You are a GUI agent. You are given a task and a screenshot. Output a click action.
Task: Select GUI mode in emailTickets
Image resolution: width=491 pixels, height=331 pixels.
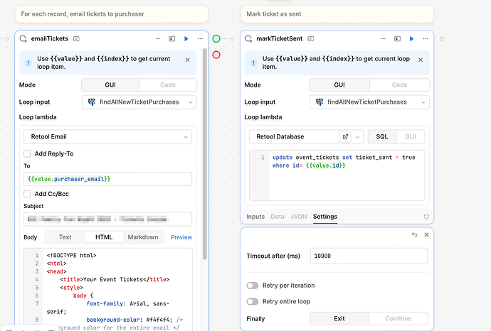(110, 85)
